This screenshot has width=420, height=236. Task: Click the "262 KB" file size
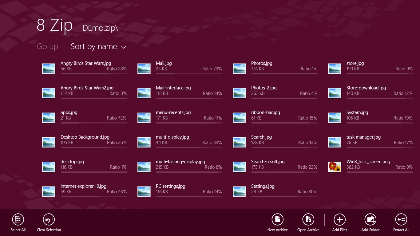click(x=258, y=93)
